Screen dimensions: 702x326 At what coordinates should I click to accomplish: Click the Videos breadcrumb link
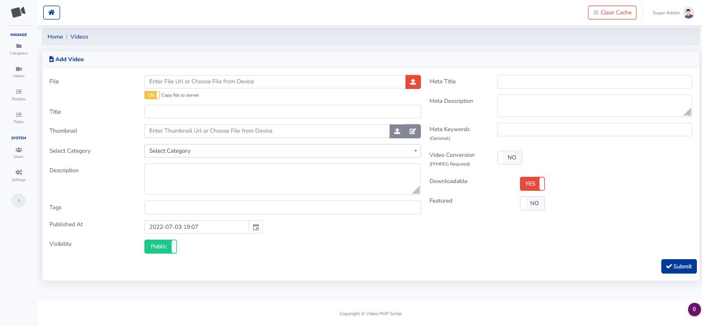coord(79,37)
